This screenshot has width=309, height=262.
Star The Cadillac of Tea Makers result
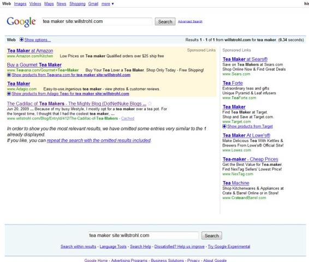coord(150,103)
